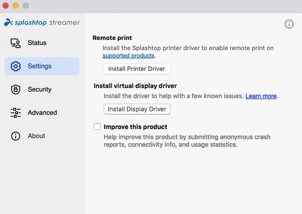Click Install Display Driver button
This screenshot has height=214, width=302.
coord(137,109)
